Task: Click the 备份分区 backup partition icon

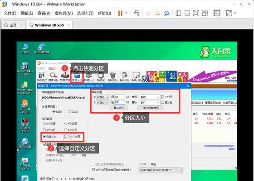Action: click(124, 76)
